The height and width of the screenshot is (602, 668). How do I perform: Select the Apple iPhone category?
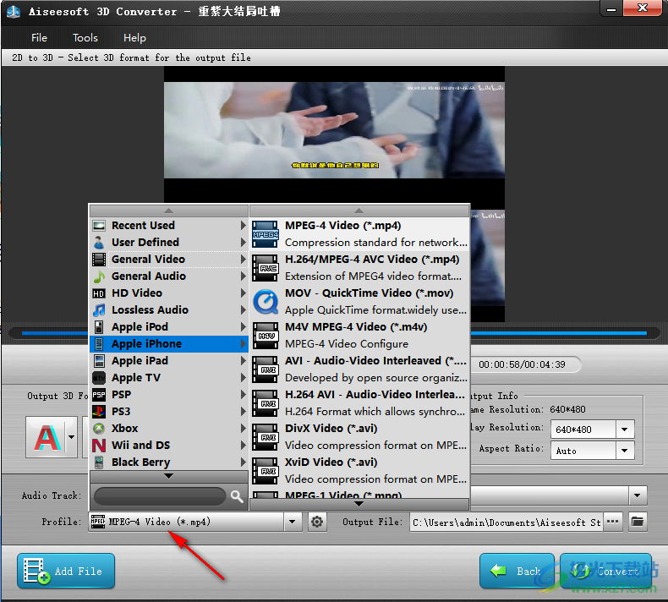coord(169,344)
